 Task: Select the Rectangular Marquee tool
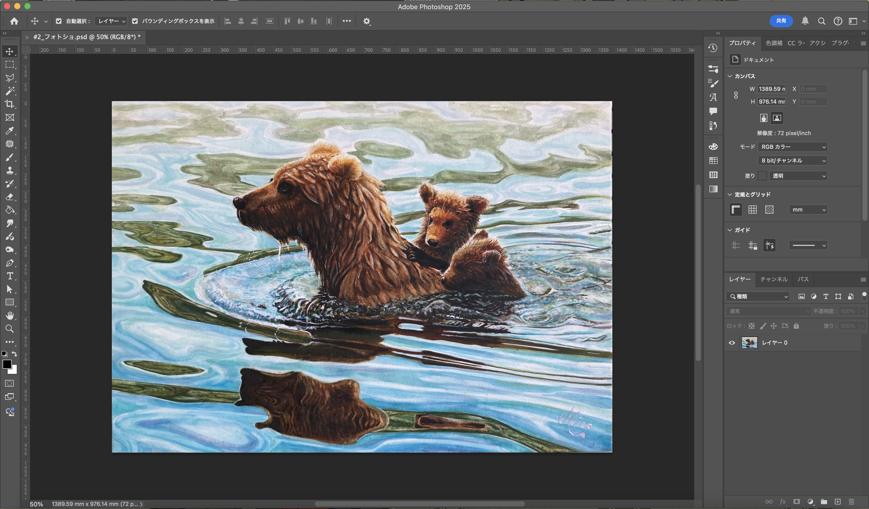[x=10, y=65]
